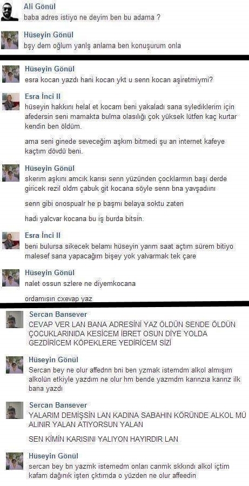Click Hüseyin Gönül avatar beside 'Sercan bey ne olur affednn'

click(x=15, y=365)
